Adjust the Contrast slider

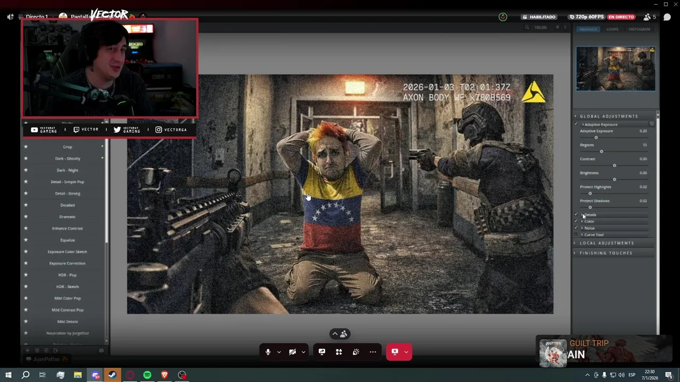click(615, 166)
